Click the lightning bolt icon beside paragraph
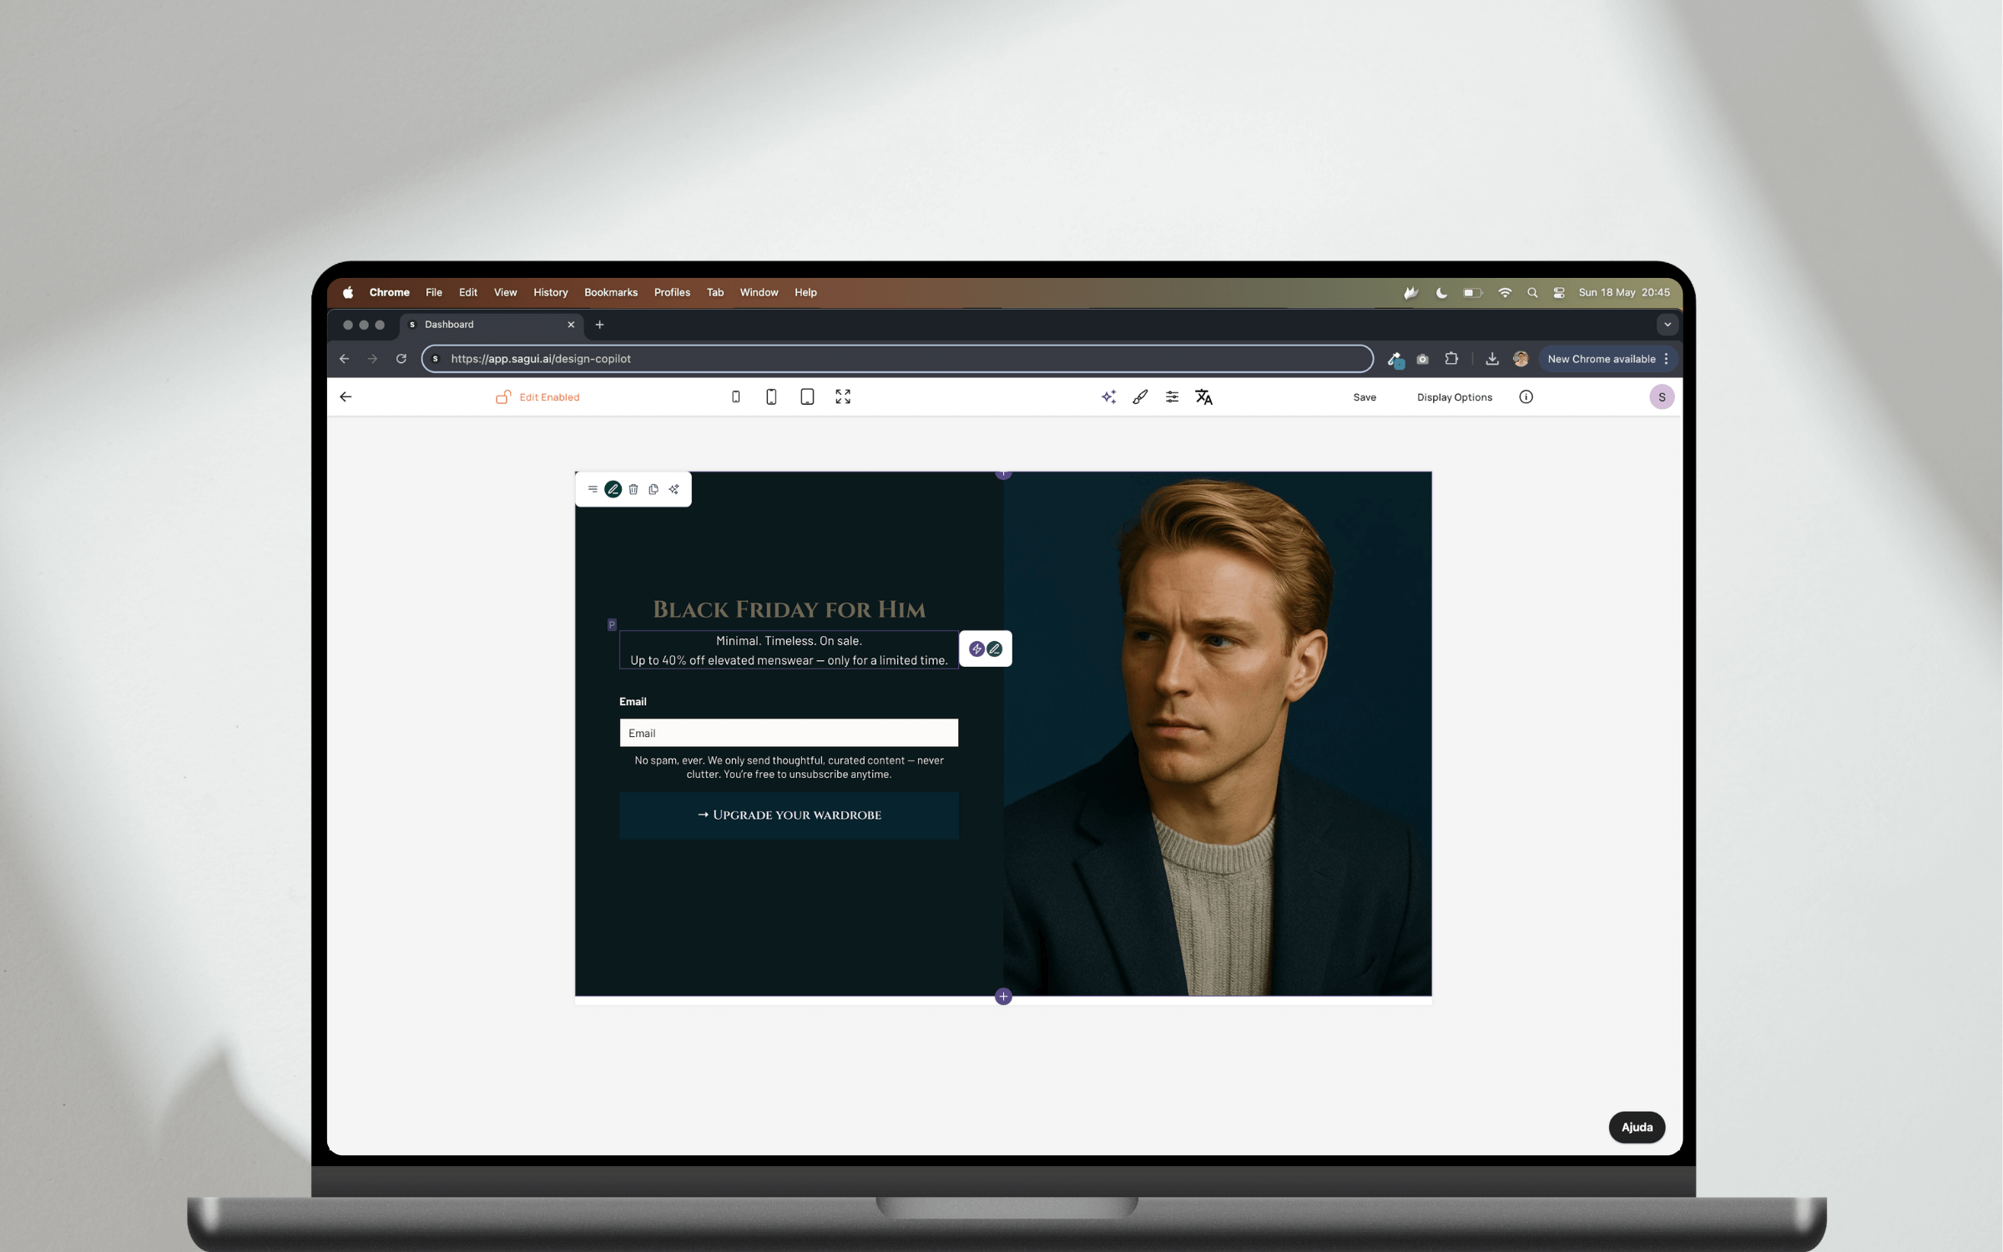This screenshot has height=1252, width=2003. pos(976,649)
